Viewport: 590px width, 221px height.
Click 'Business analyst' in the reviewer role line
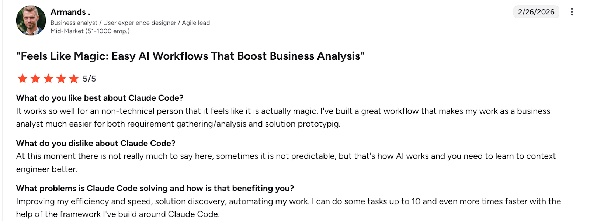tap(74, 23)
